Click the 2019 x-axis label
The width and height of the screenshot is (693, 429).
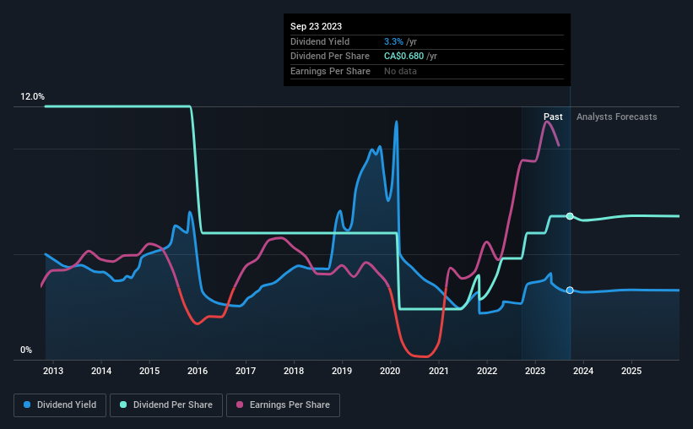342,371
